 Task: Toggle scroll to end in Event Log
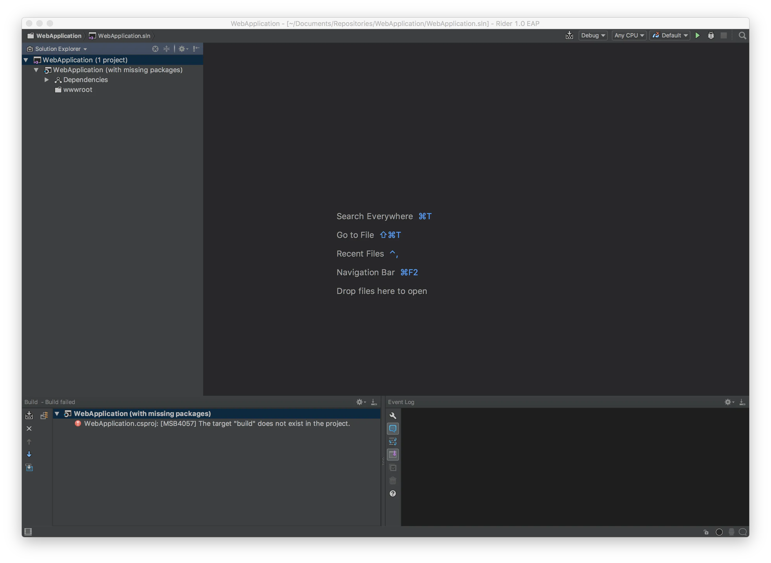click(393, 454)
